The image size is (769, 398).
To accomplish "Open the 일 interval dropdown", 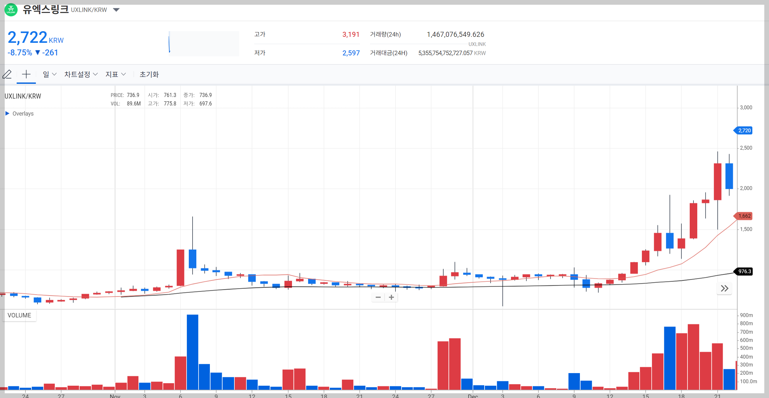I will pyautogui.click(x=49, y=74).
